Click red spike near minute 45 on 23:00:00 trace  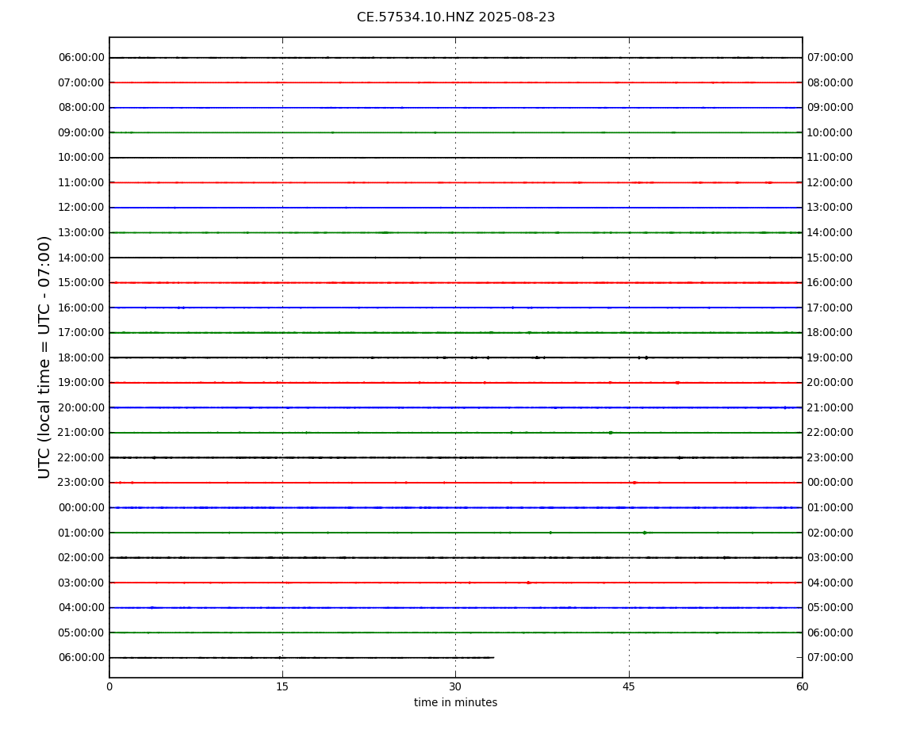click(634, 483)
